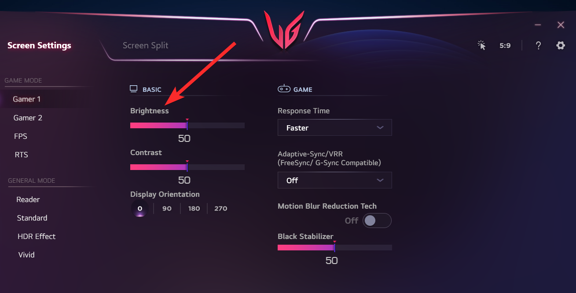Screen dimensions: 576x293
Task: Open the settings gear icon
Action: click(x=560, y=45)
